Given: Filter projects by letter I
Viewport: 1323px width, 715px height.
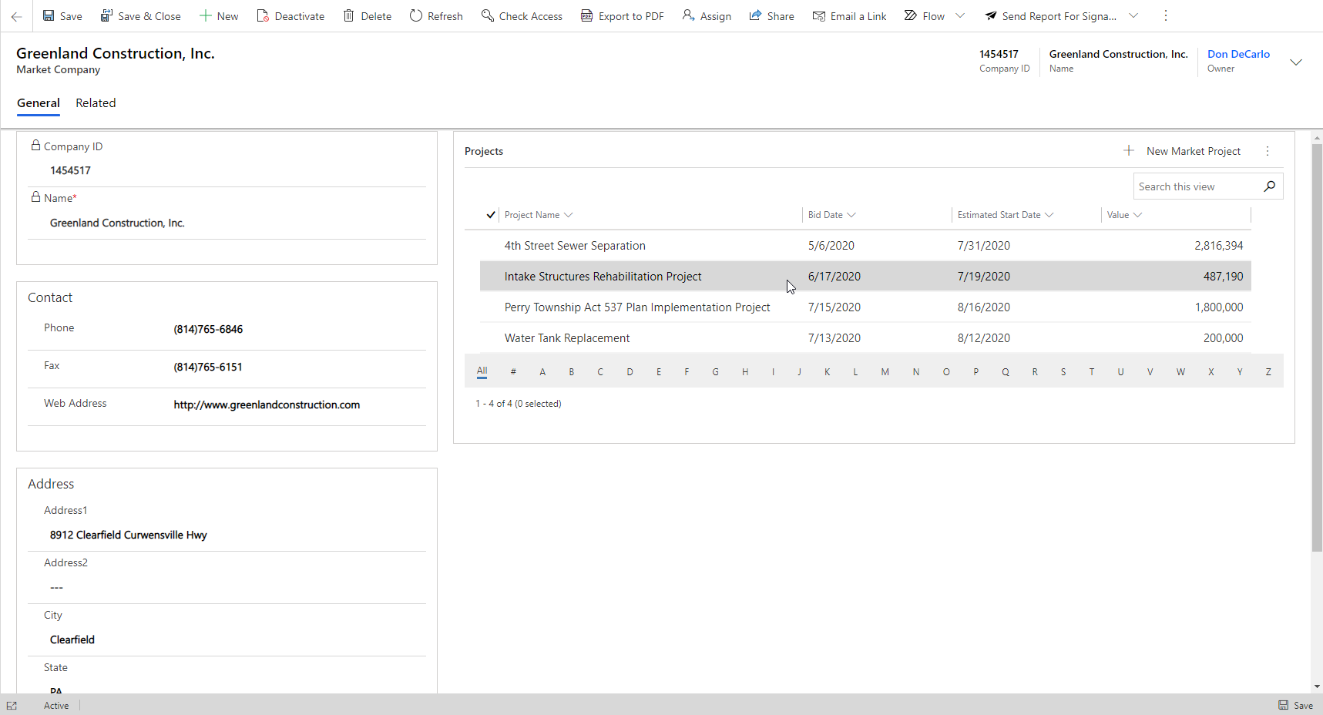Looking at the screenshot, I should click(x=773, y=372).
